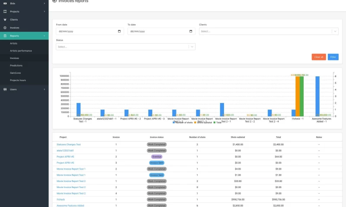This screenshot has height=207, width=346.
Task: Collapse the Reports sidebar section
Action: [44, 36]
